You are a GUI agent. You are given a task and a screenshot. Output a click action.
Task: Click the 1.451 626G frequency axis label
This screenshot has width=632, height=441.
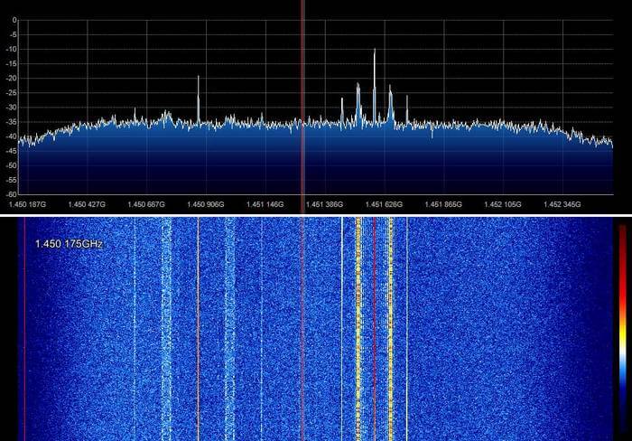click(x=384, y=204)
